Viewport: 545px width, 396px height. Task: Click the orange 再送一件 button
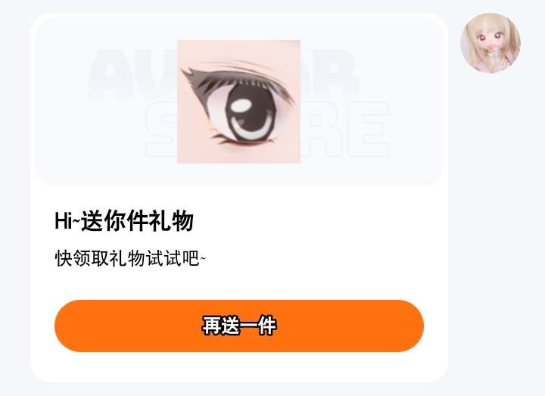239,326
